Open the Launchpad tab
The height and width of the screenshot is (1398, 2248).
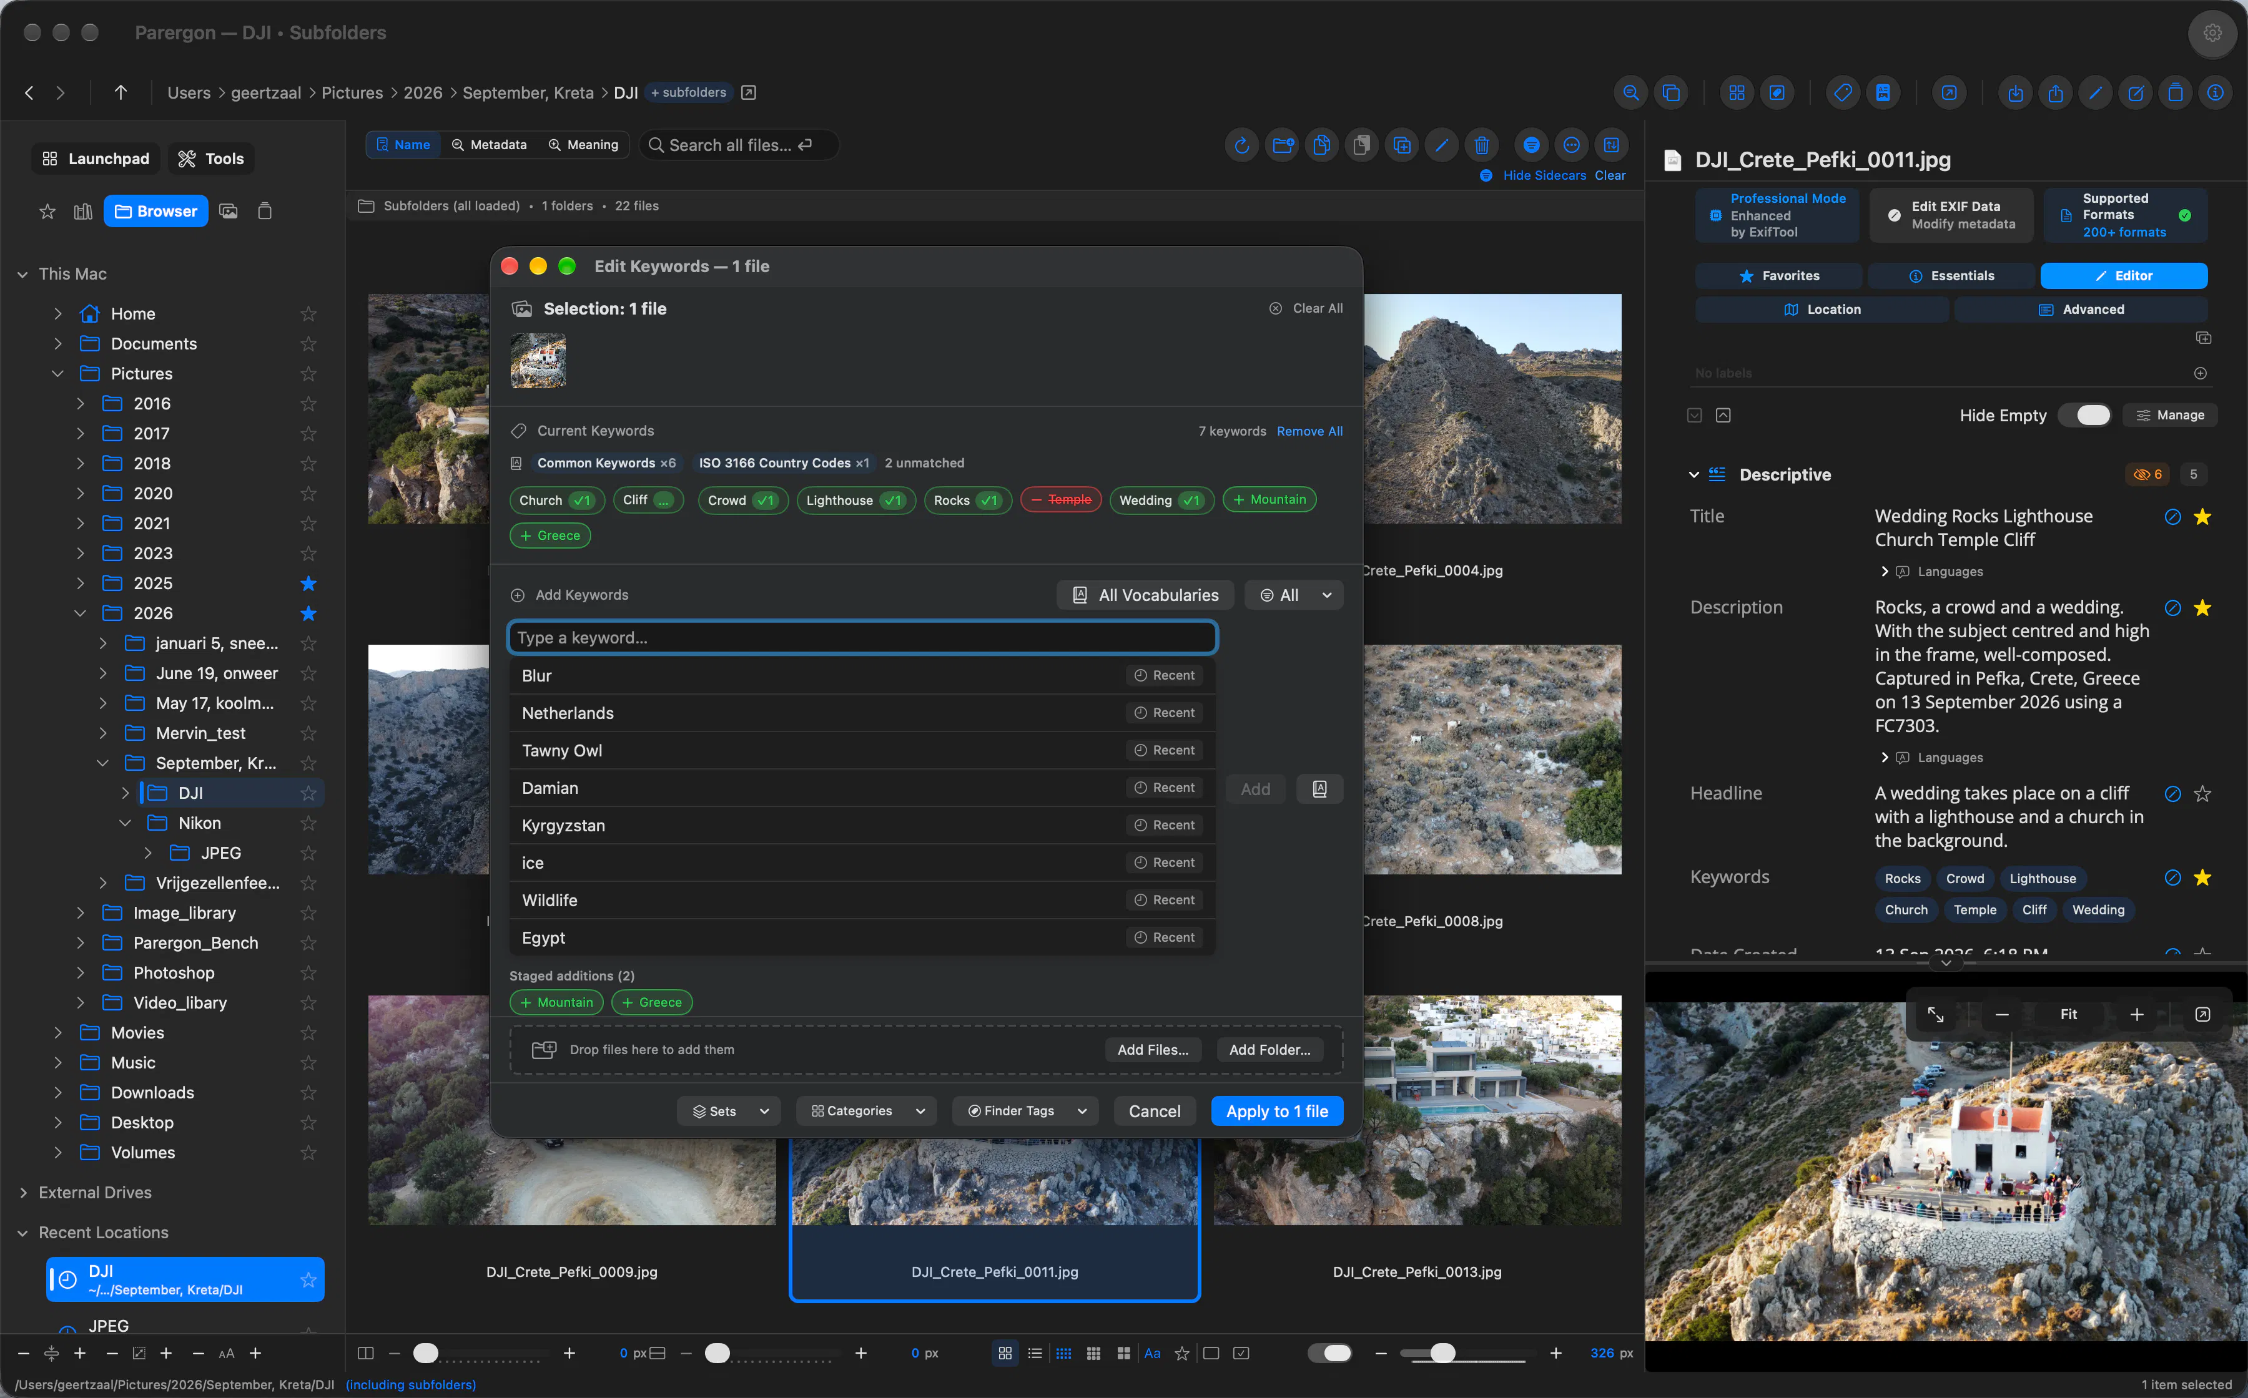(96, 159)
